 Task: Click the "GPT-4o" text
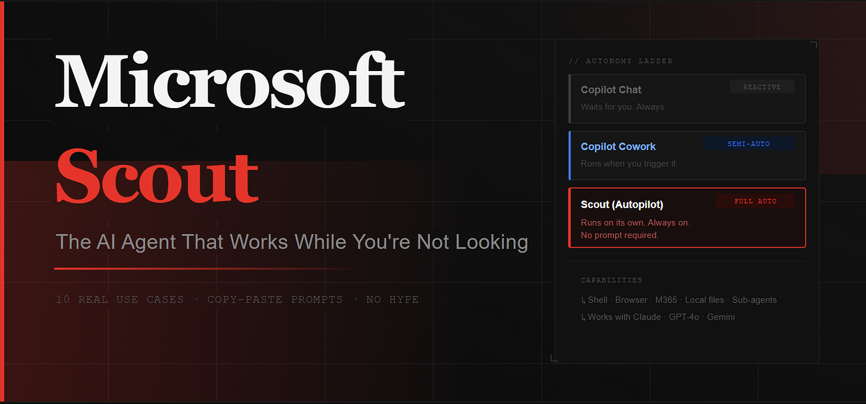coord(684,317)
